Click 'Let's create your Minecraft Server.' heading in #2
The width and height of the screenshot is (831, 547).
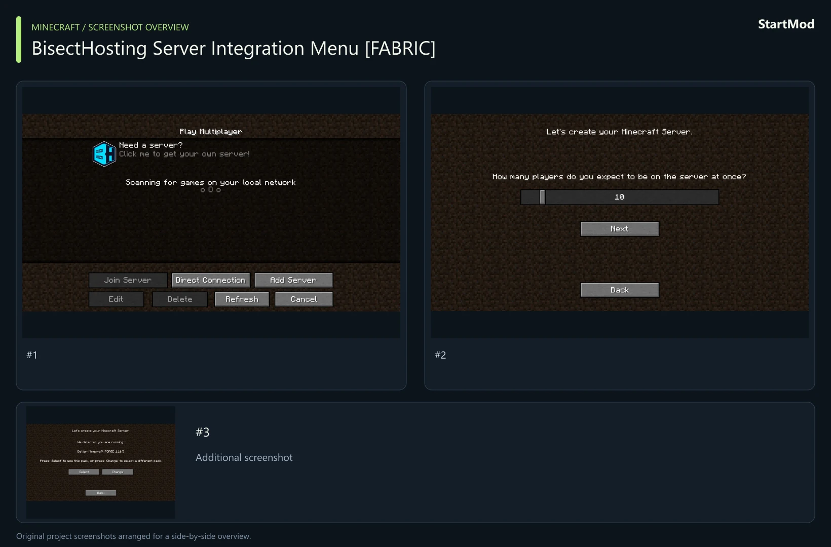(619, 132)
